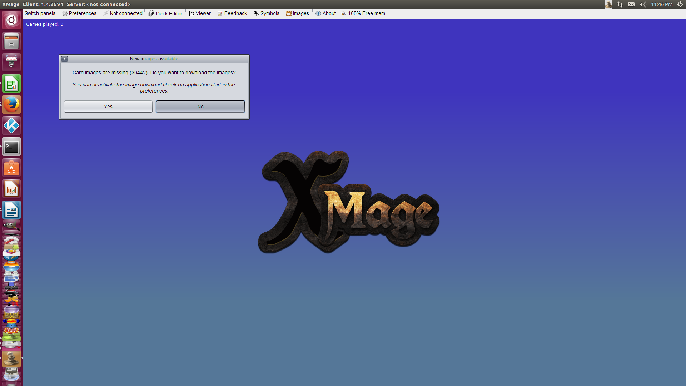Click the Preferences gear icon

pyautogui.click(x=65, y=14)
